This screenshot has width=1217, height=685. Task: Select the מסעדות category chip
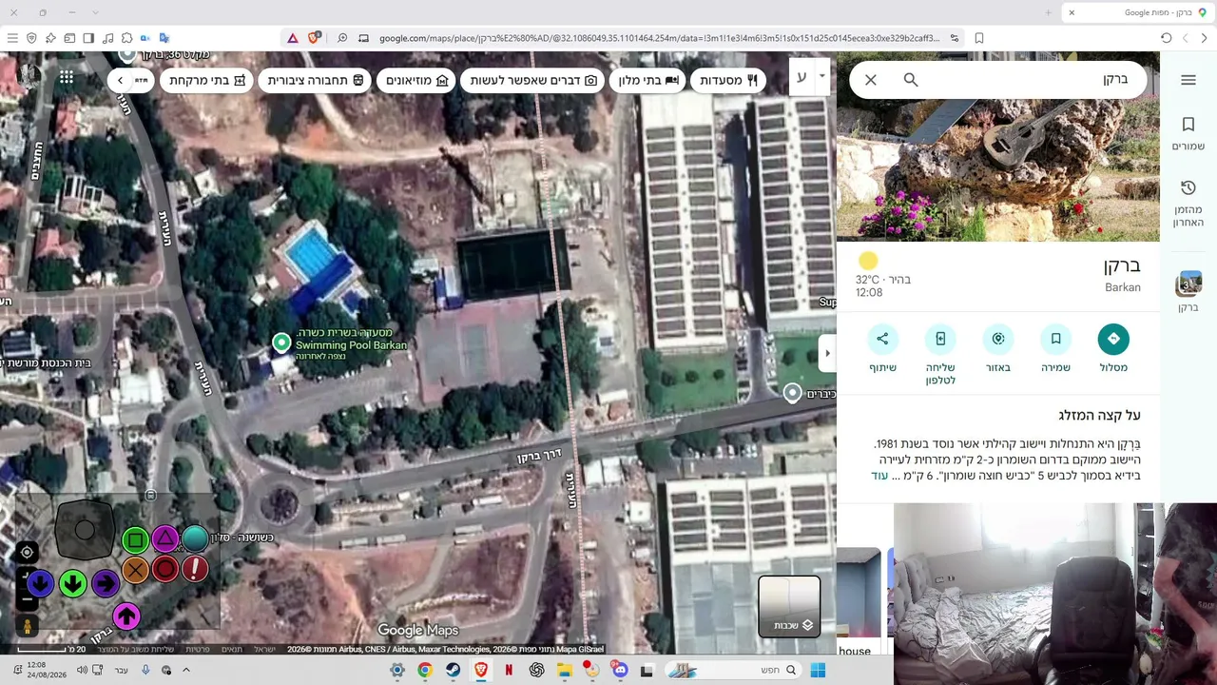point(728,80)
